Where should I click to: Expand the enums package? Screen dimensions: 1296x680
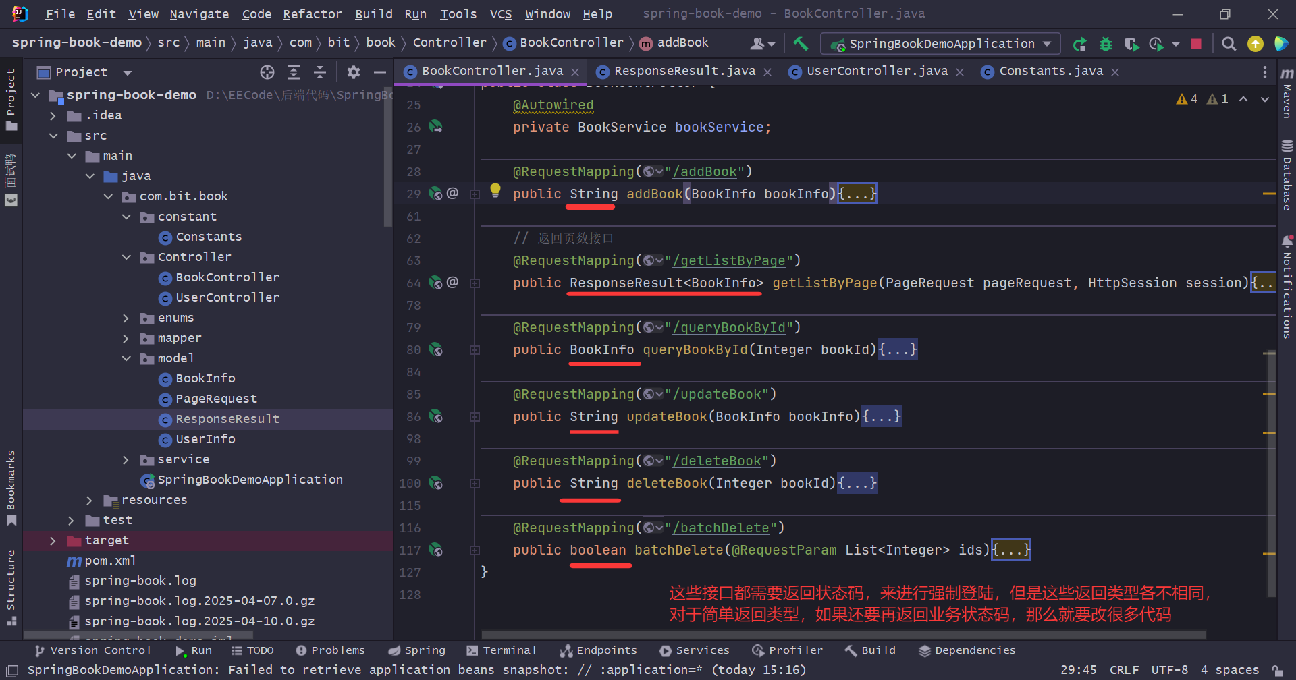(x=126, y=318)
